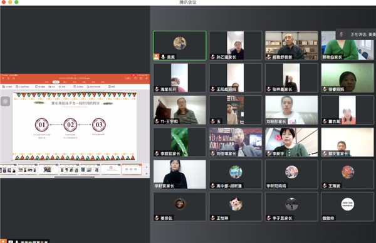Click the active microphone icon beside 美美's name

coord(163,57)
